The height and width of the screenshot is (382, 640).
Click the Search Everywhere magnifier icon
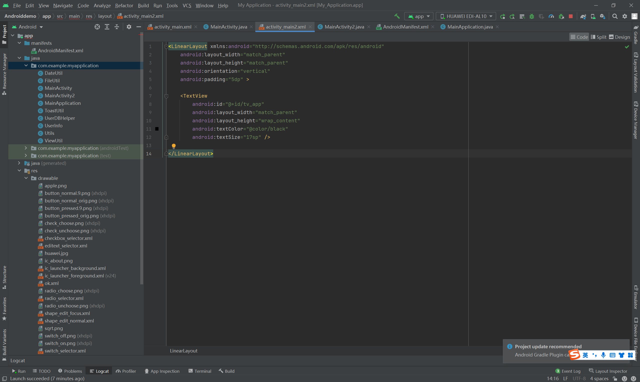615,16
